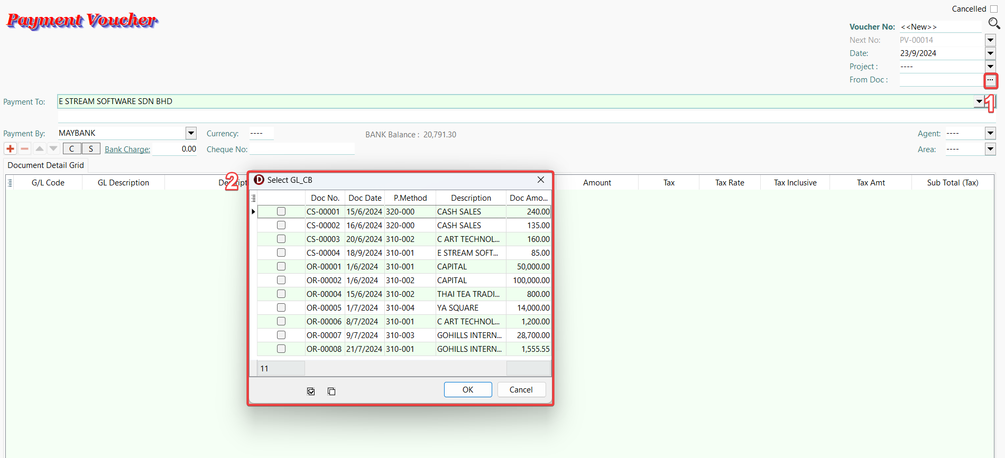Screen dimensions: 1005x458
Task: Open the Date dropdown calendar
Action: pyautogui.click(x=990, y=53)
